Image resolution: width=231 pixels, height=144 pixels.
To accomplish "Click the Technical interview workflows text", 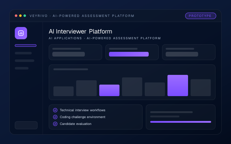I will pos(83,110).
